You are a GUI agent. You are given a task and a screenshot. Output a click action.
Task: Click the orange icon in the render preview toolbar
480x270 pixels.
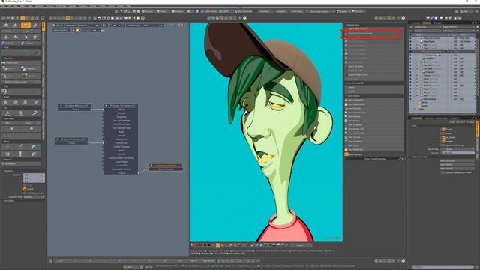pyautogui.click(x=218, y=245)
